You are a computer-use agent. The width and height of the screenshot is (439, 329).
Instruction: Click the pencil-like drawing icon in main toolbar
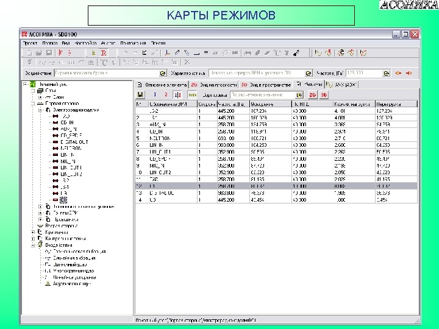[177, 52]
